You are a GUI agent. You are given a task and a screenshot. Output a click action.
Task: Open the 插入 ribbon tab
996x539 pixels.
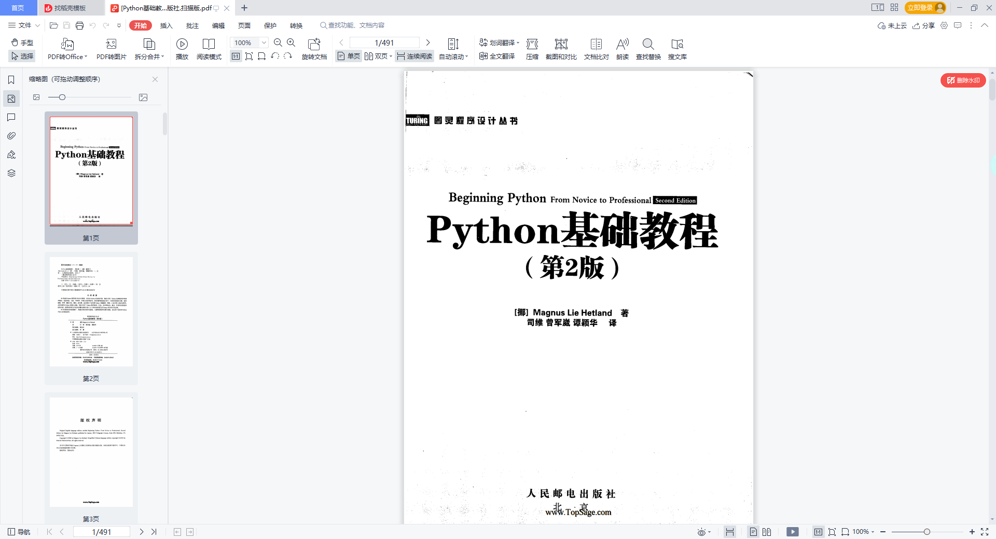(x=166, y=25)
